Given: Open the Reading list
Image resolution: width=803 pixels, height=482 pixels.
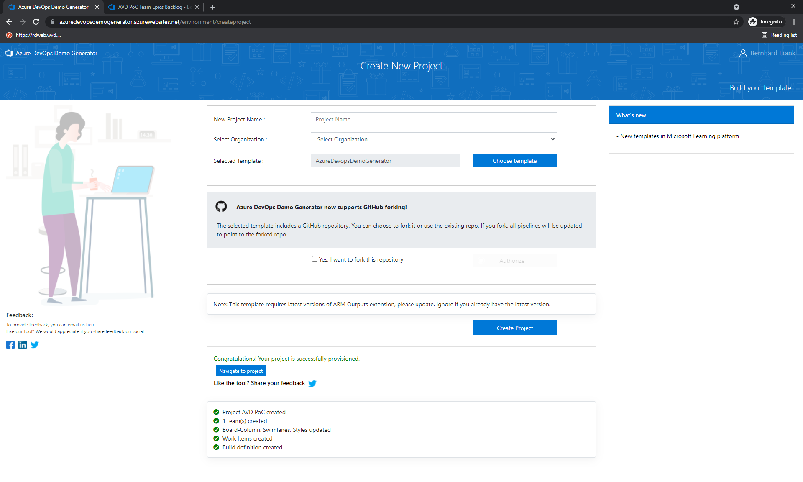Looking at the screenshot, I should tap(779, 35).
